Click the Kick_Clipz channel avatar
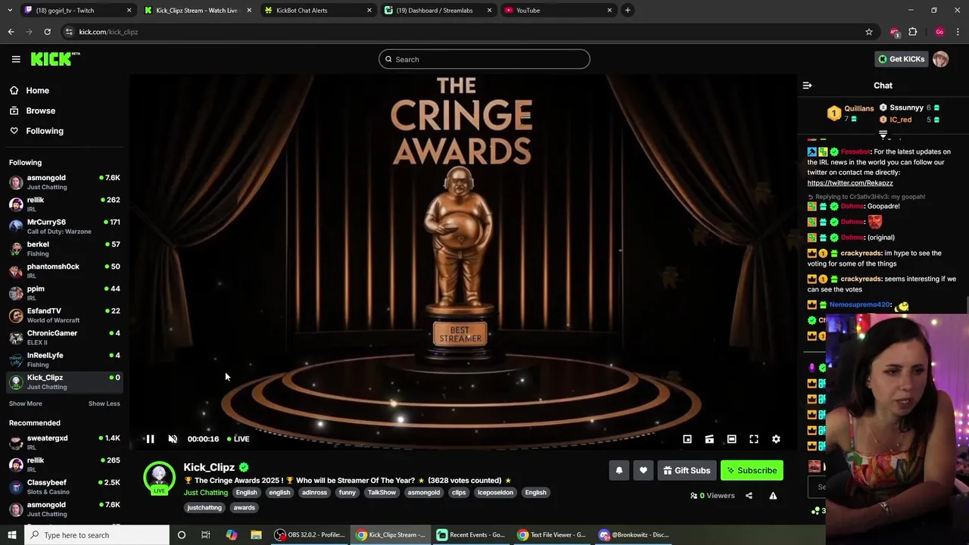Screen dimensions: 969x545 tap(159, 477)
